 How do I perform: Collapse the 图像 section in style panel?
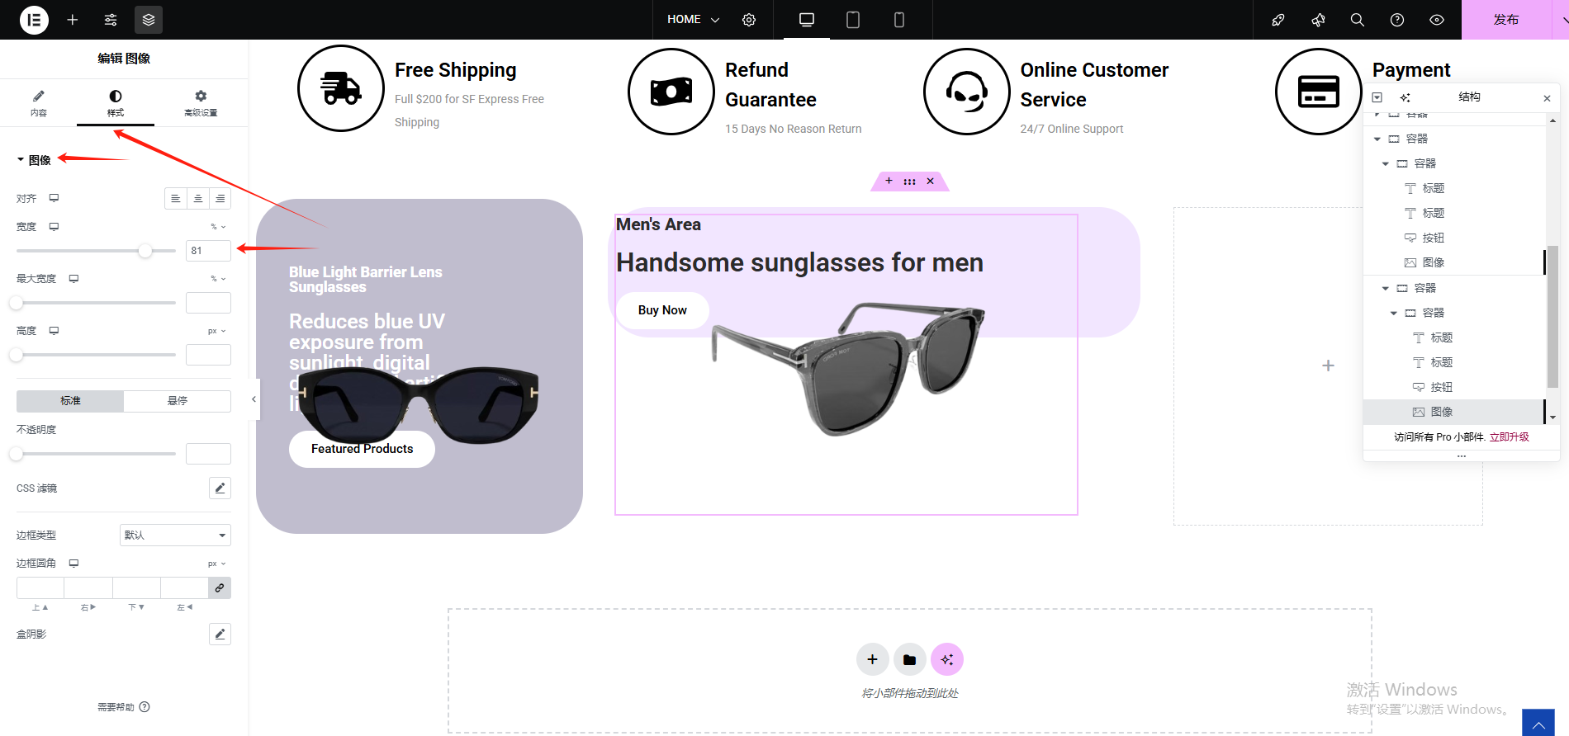click(34, 160)
